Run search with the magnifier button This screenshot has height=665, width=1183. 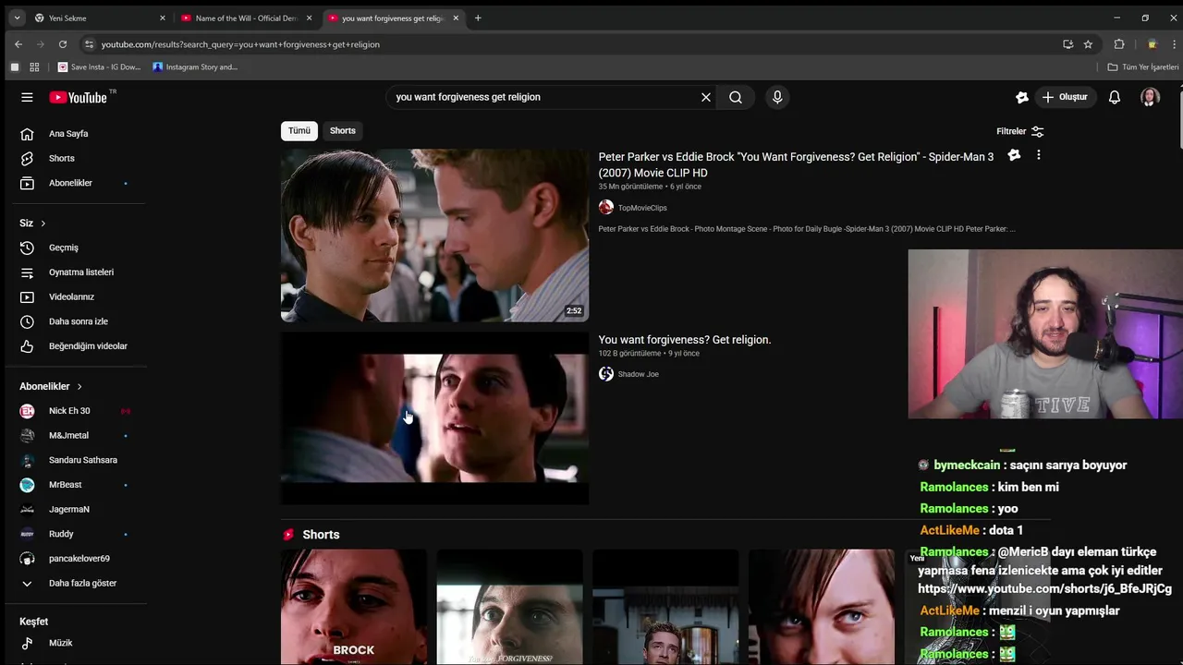click(x=736, y=97)
